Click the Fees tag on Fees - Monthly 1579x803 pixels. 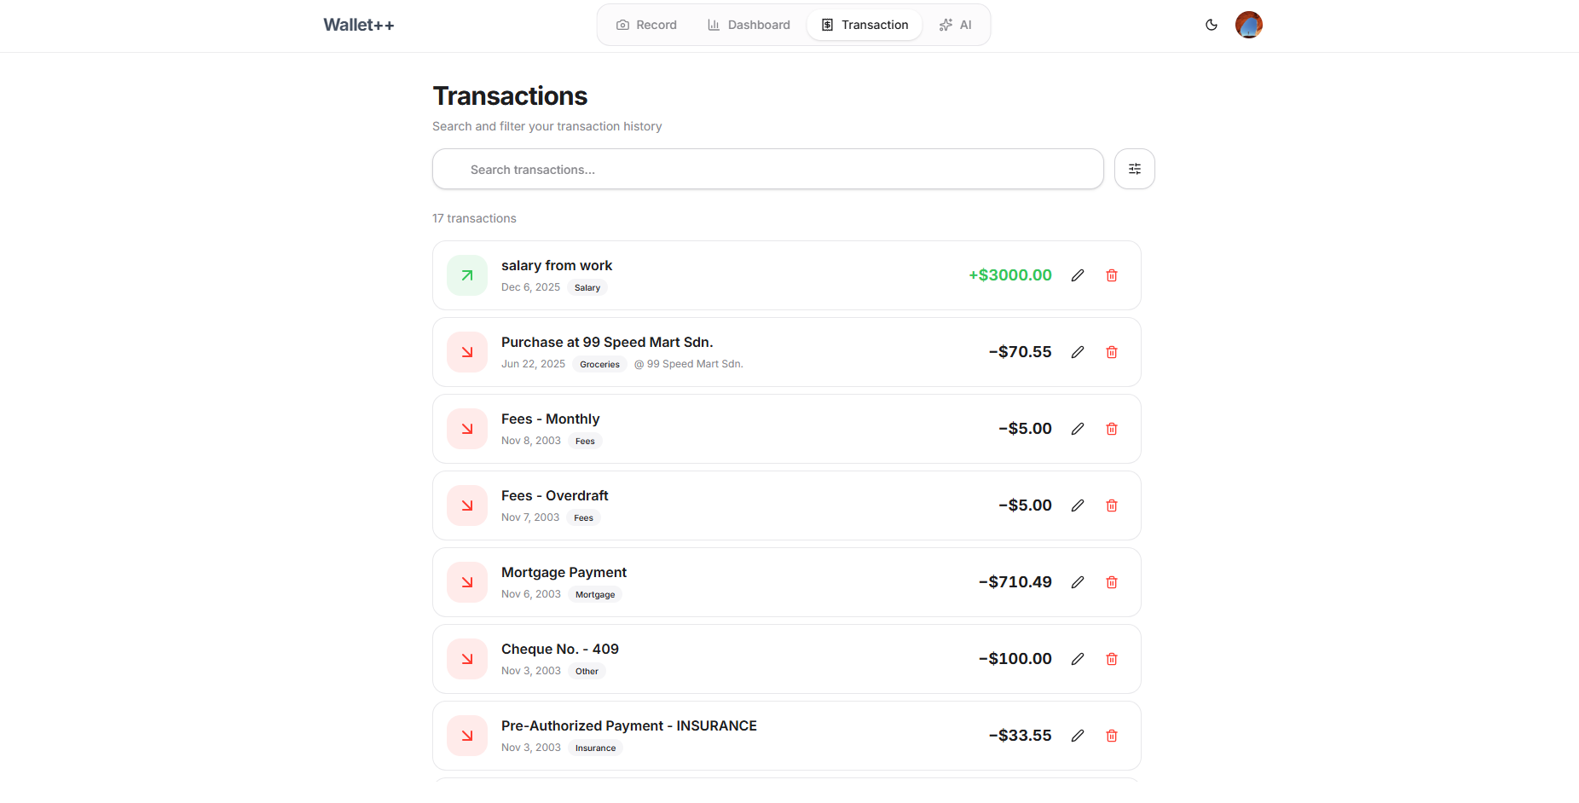tap(585, 442)
